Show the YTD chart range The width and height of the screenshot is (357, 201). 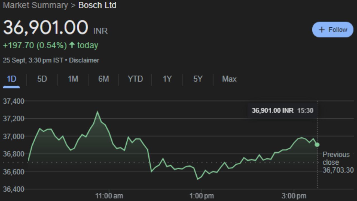click(x=135, y=79)
